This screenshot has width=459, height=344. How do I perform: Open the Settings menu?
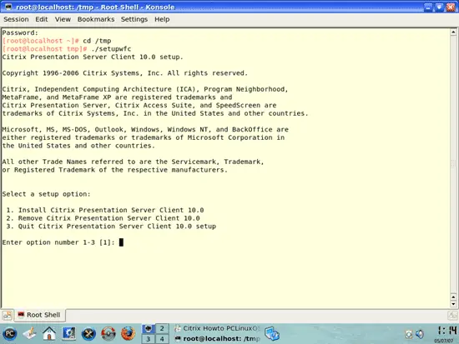(x=134, y=19)
